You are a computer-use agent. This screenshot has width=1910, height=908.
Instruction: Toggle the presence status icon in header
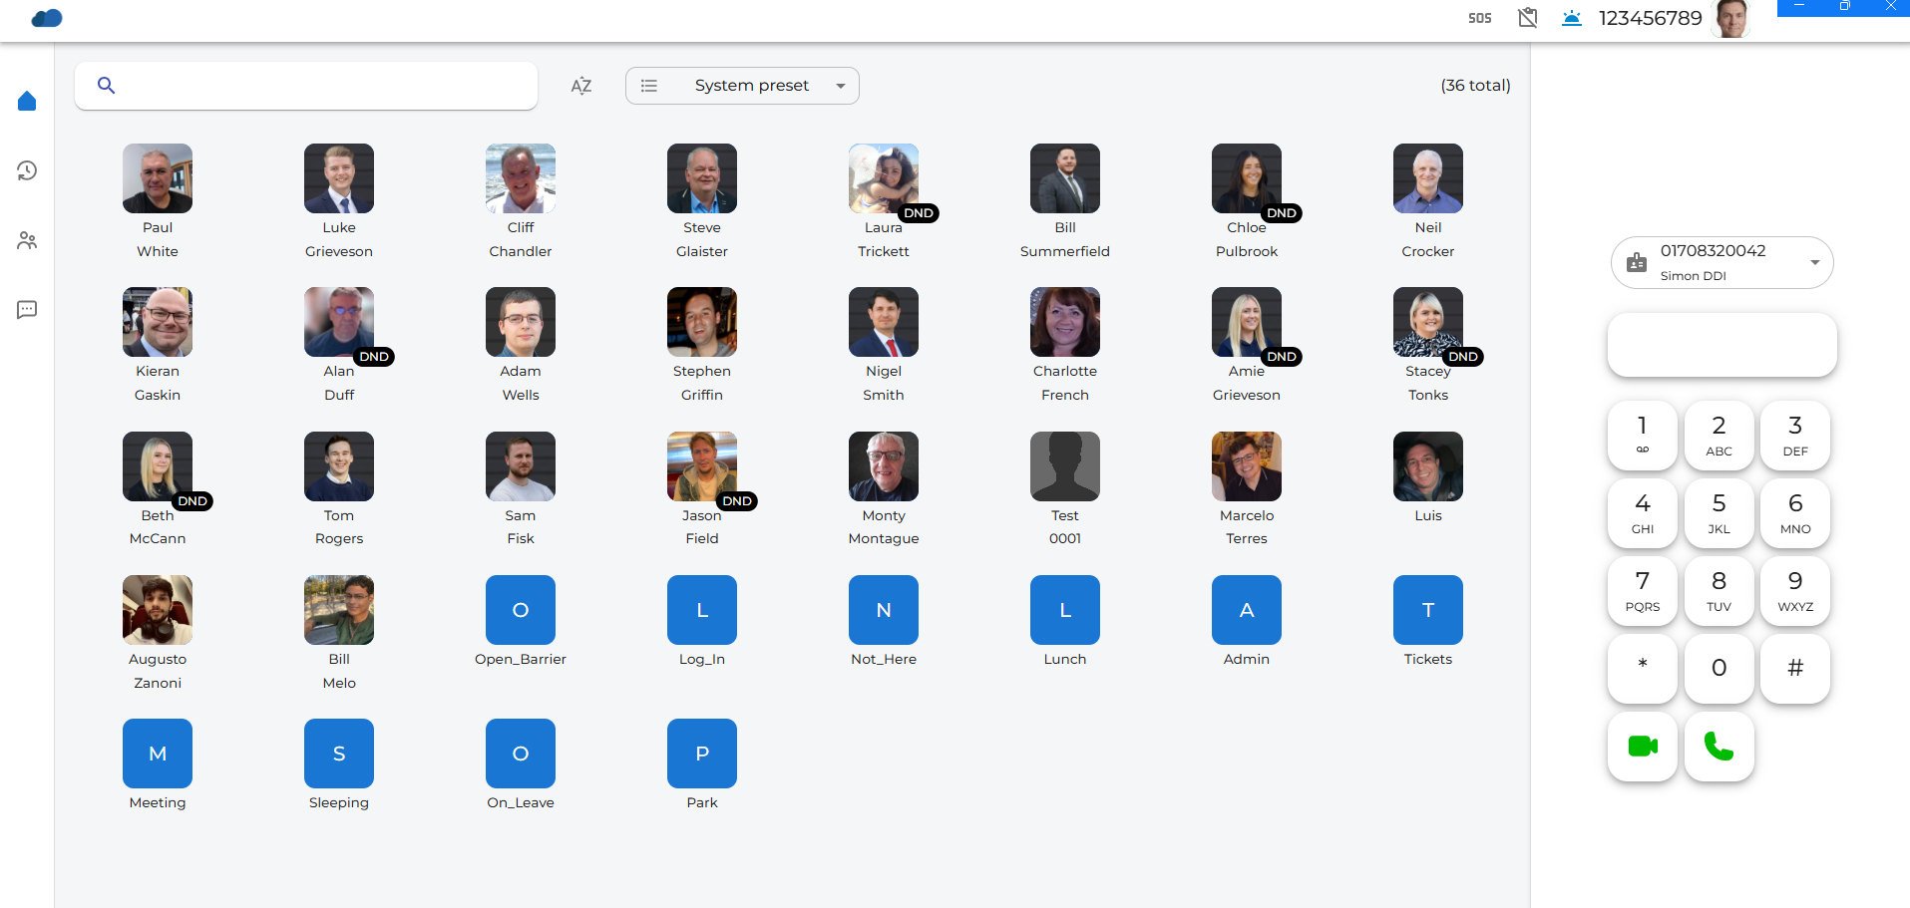coord(1572,18)
